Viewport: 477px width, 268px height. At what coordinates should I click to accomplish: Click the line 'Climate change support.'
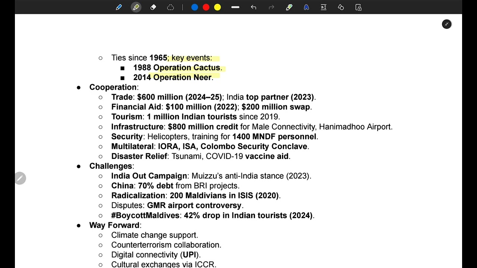click(155, 235)
